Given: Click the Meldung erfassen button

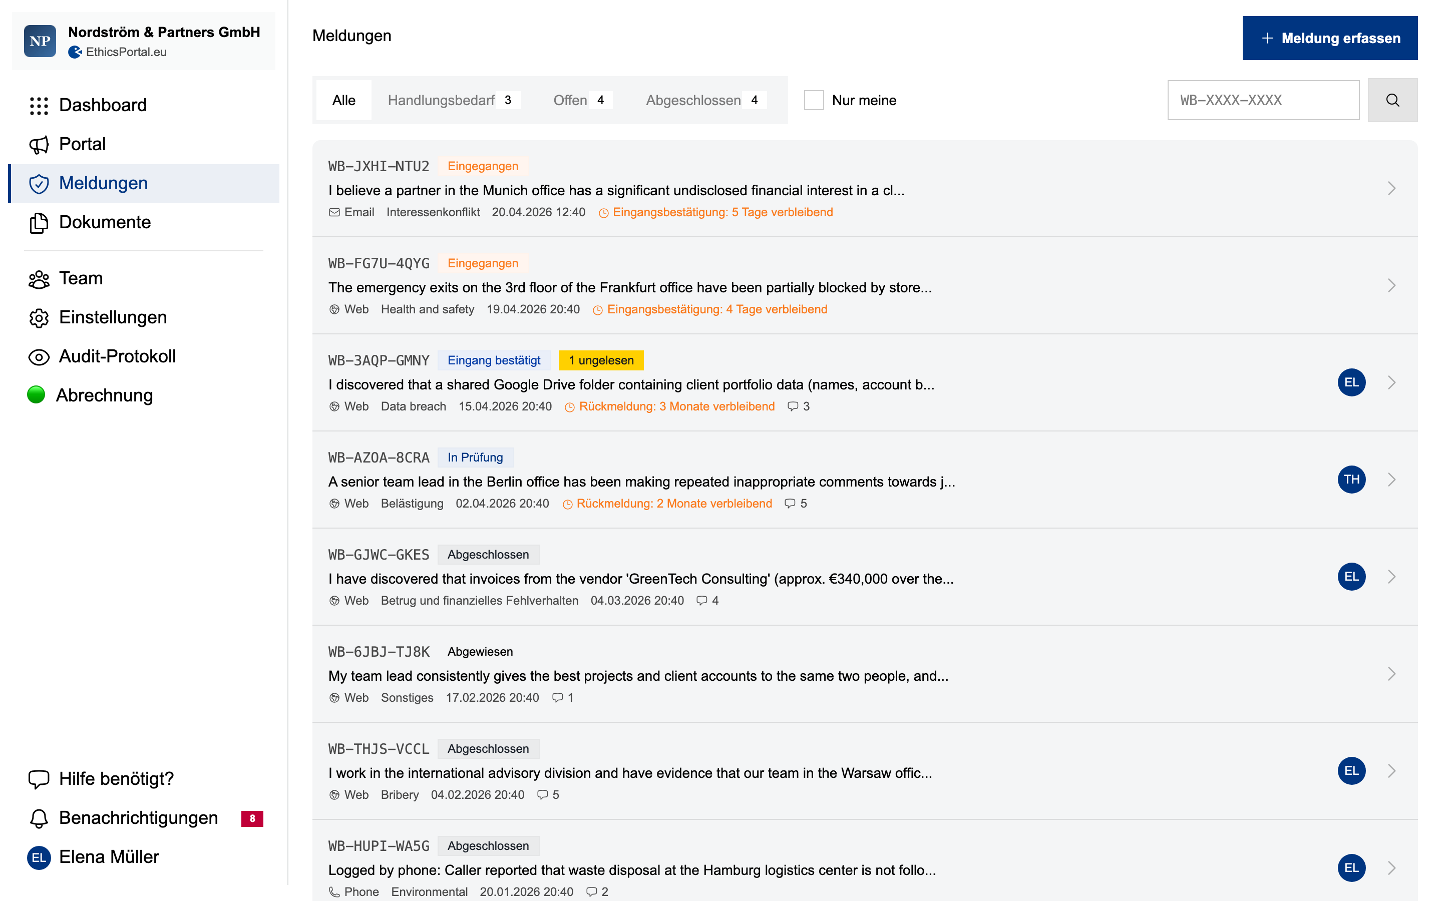Looking at the screenshot, I should click(x=1329, y=38).
